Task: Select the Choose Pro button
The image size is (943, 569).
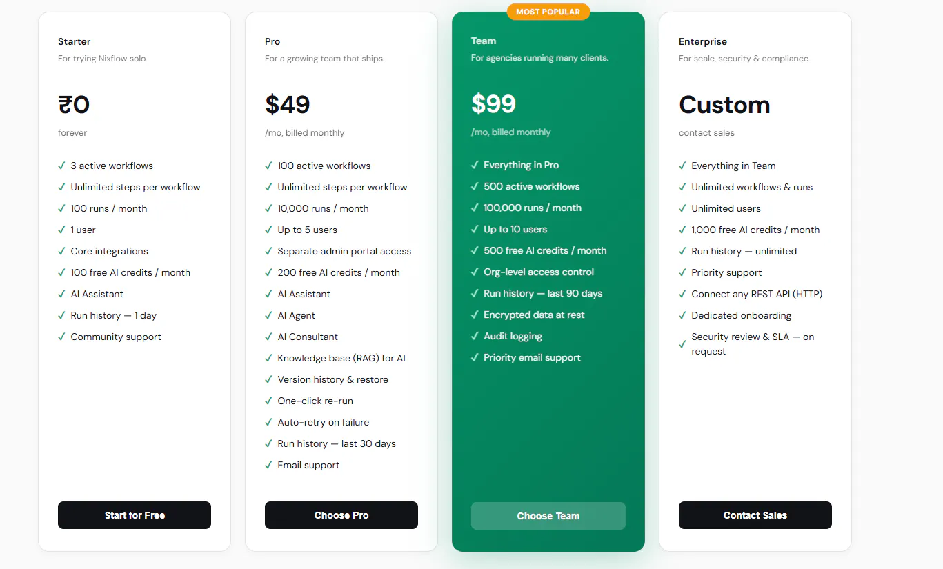Action: click(x=341, y=515)
